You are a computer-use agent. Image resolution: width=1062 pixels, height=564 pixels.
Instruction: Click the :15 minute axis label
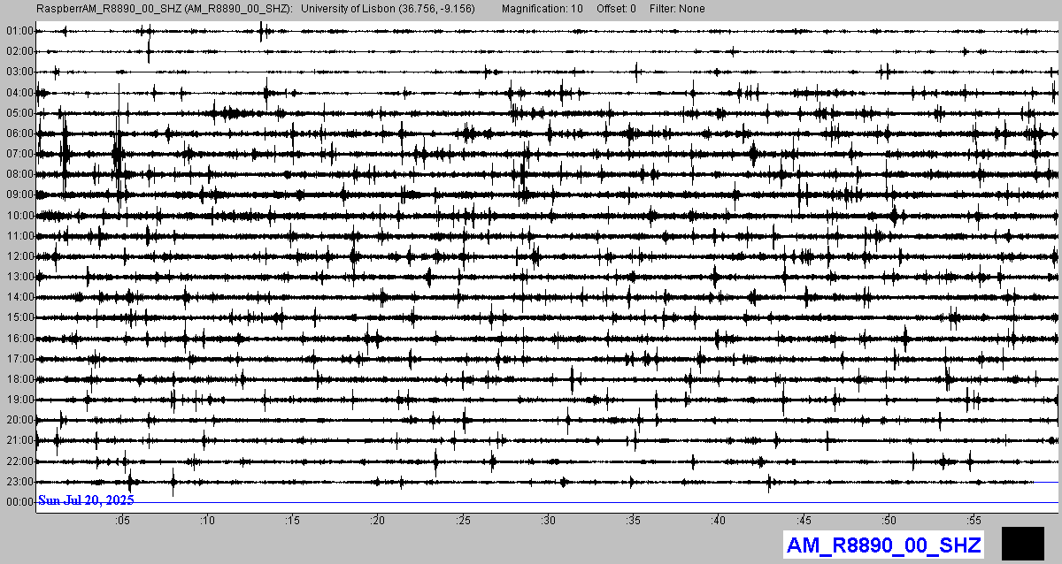293,521
